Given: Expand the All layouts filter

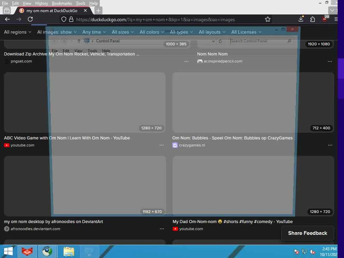Looking at the screenshot, I should 212,32.
